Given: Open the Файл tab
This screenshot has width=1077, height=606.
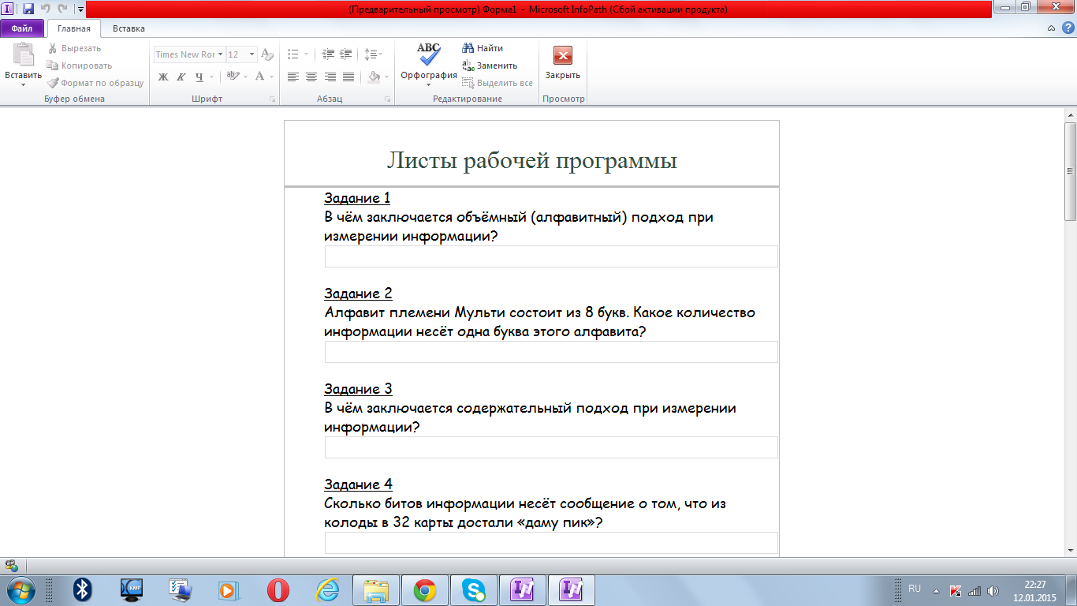Looking at the screenshot, I should 22,28.
